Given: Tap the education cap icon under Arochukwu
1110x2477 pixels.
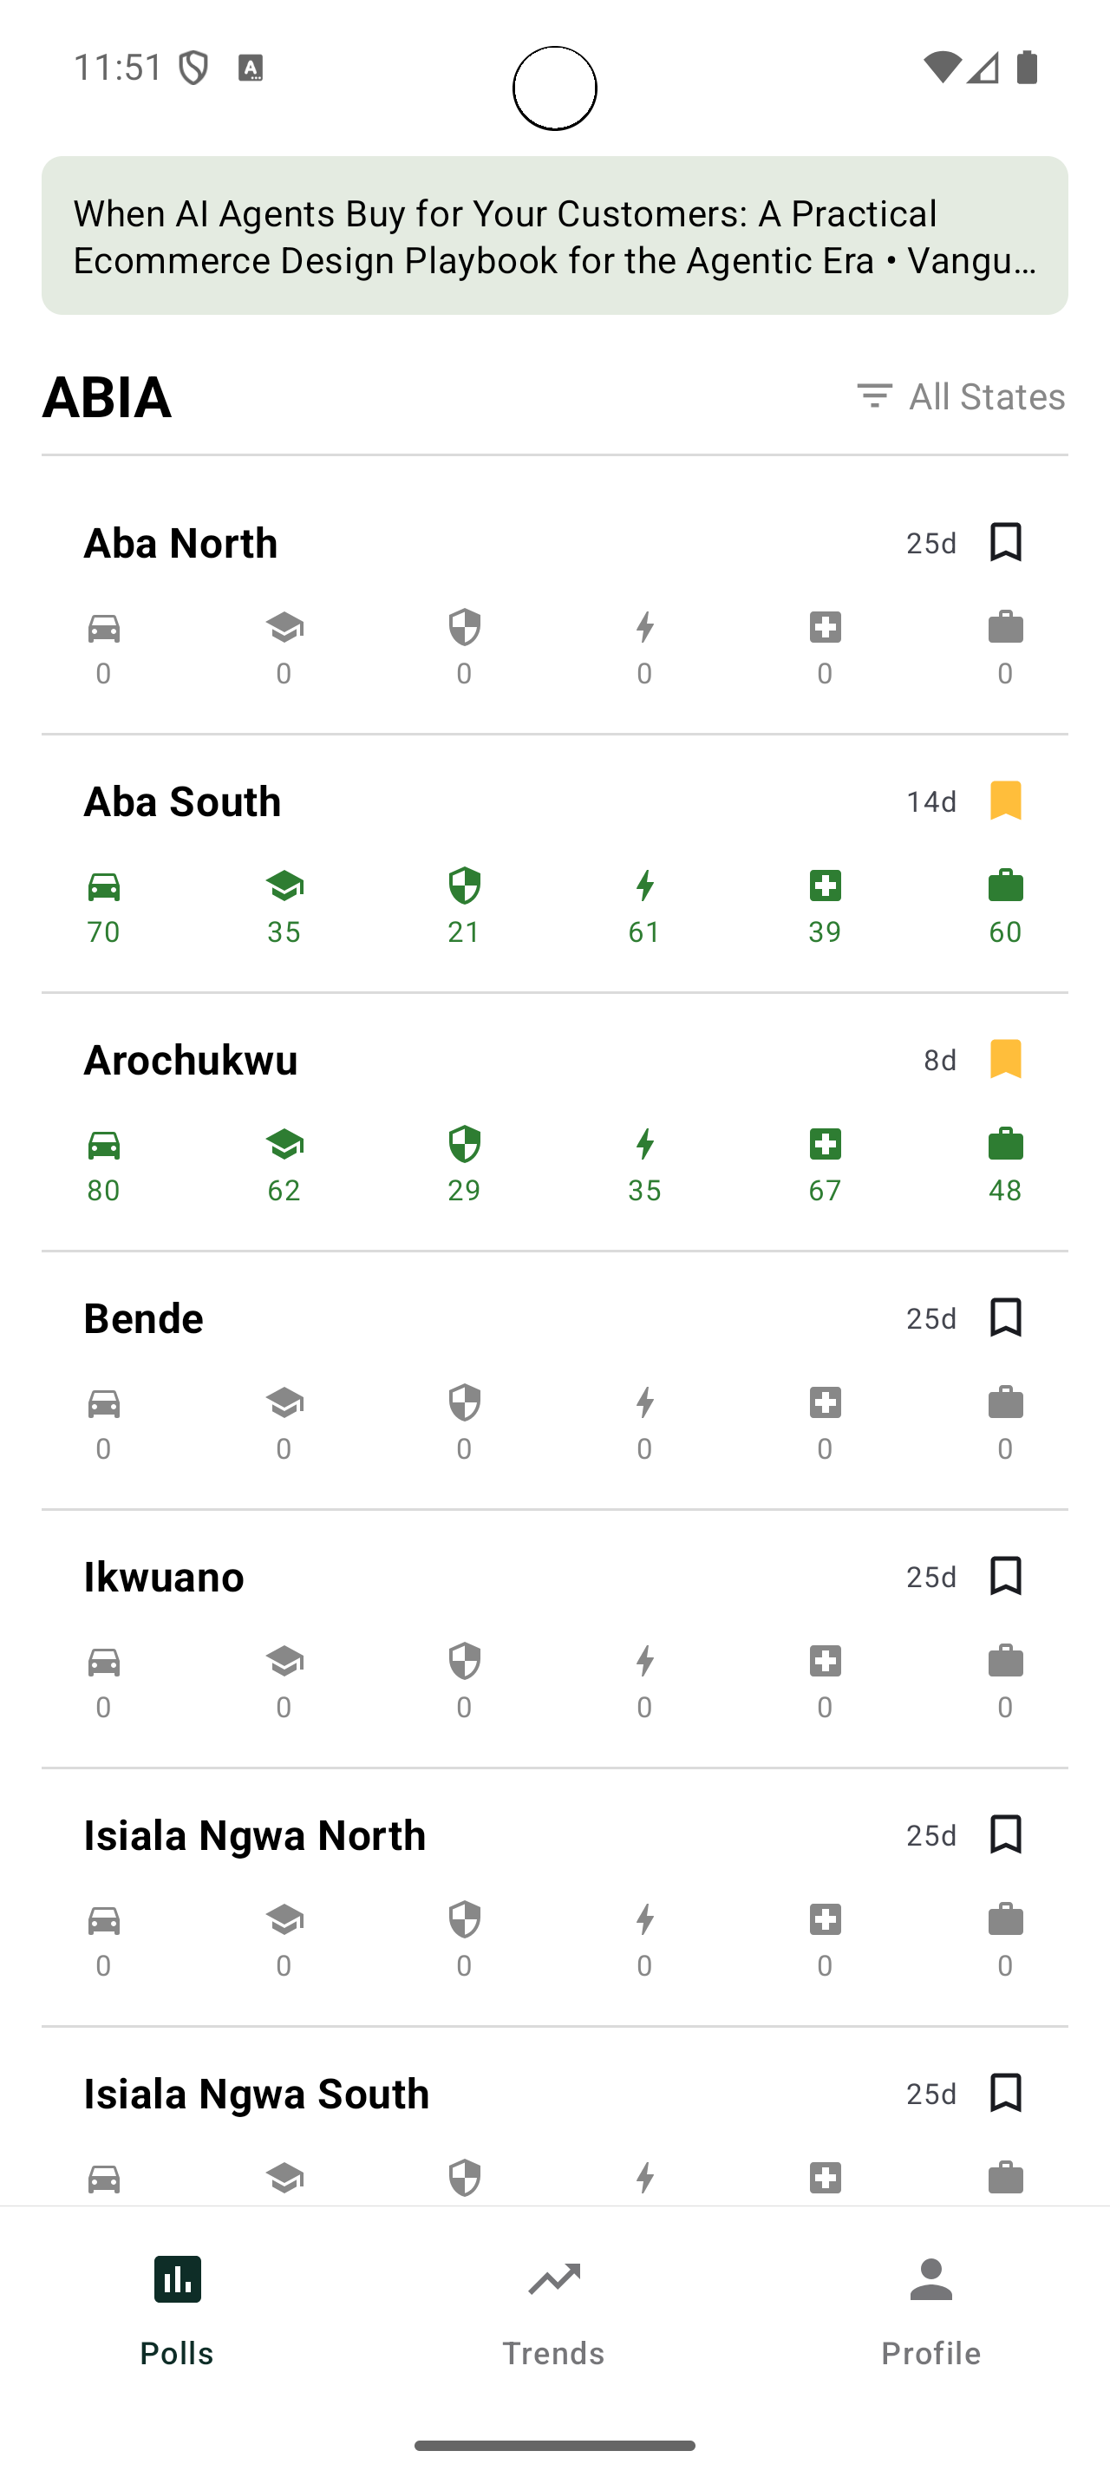Looking at the screenshot, I should (x=284, y=1145).
